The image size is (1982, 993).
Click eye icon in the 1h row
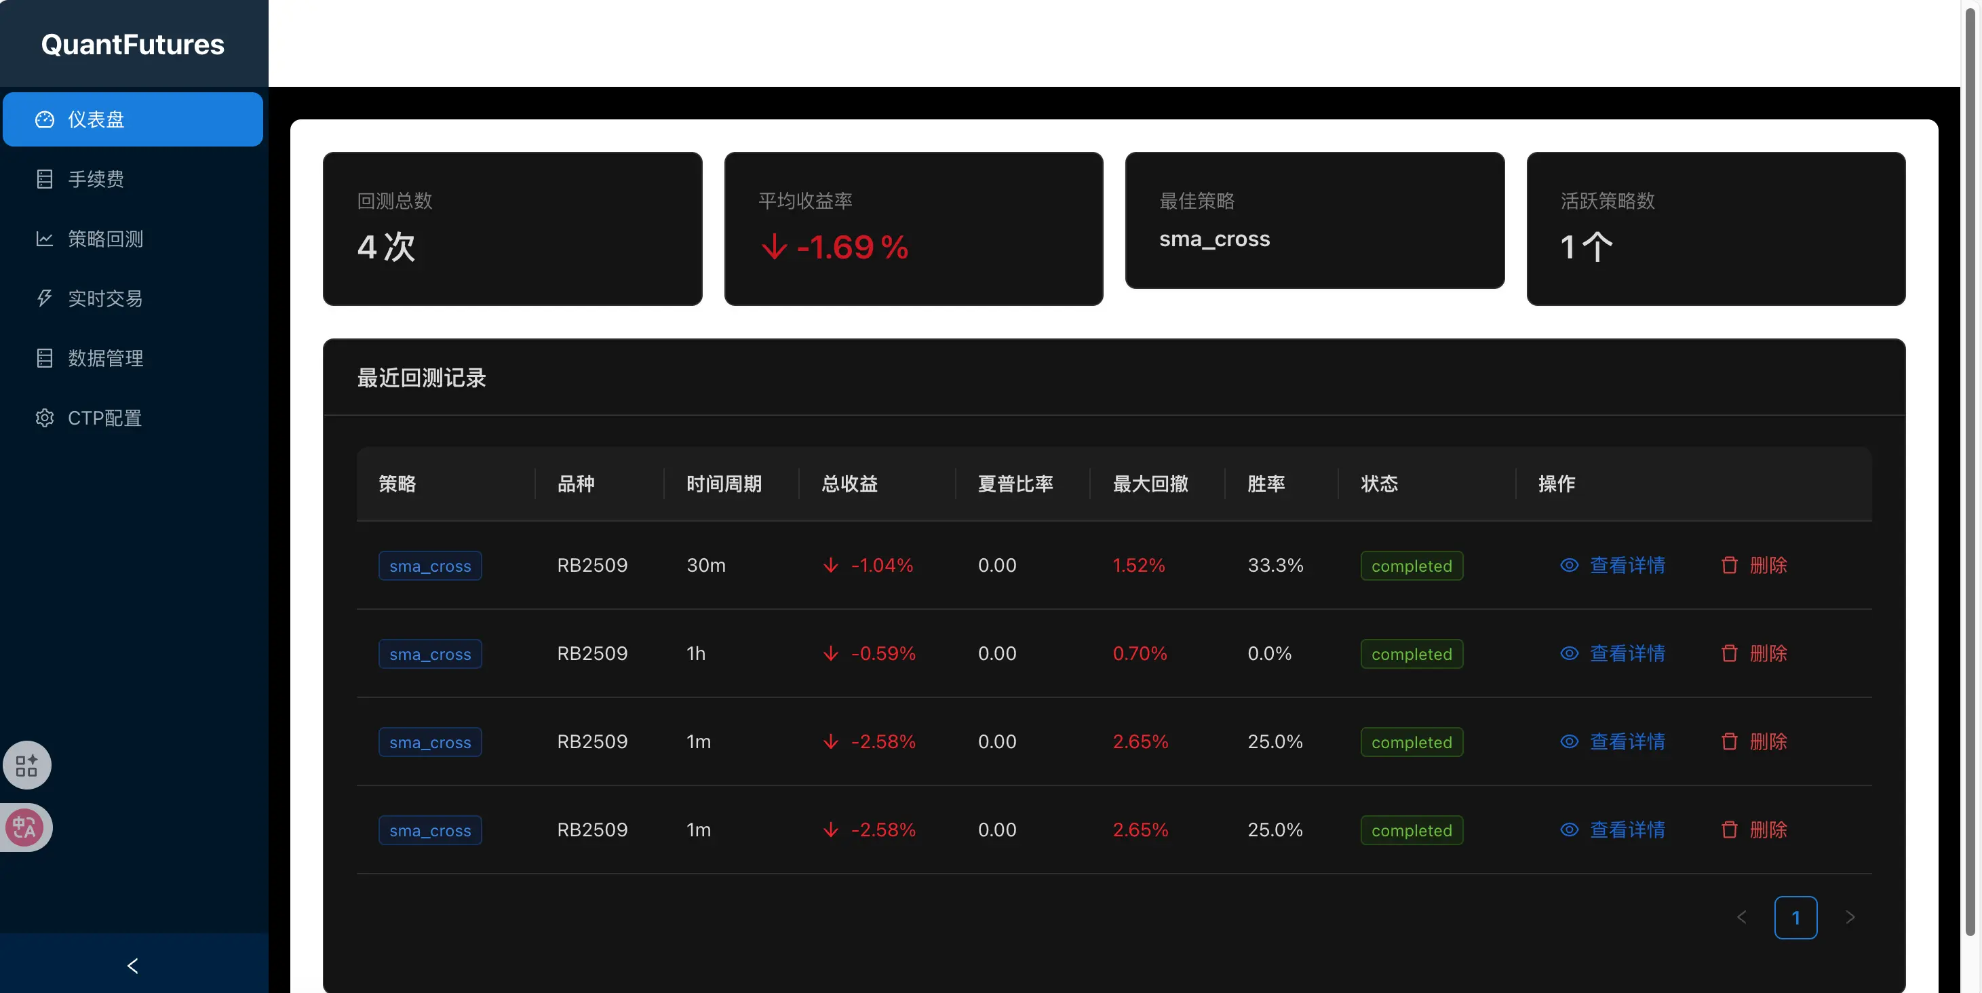pos(1569,654)
